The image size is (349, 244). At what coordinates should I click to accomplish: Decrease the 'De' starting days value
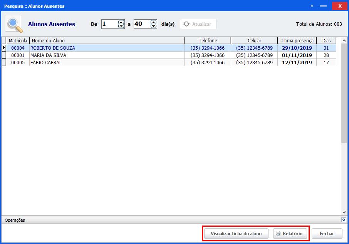click(121, 26)
